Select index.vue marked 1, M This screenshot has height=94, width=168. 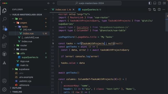click(29, 33)
